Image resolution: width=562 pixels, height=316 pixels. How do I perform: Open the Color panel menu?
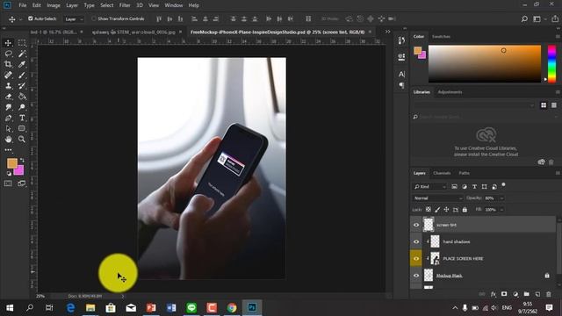tap(558, 37)
